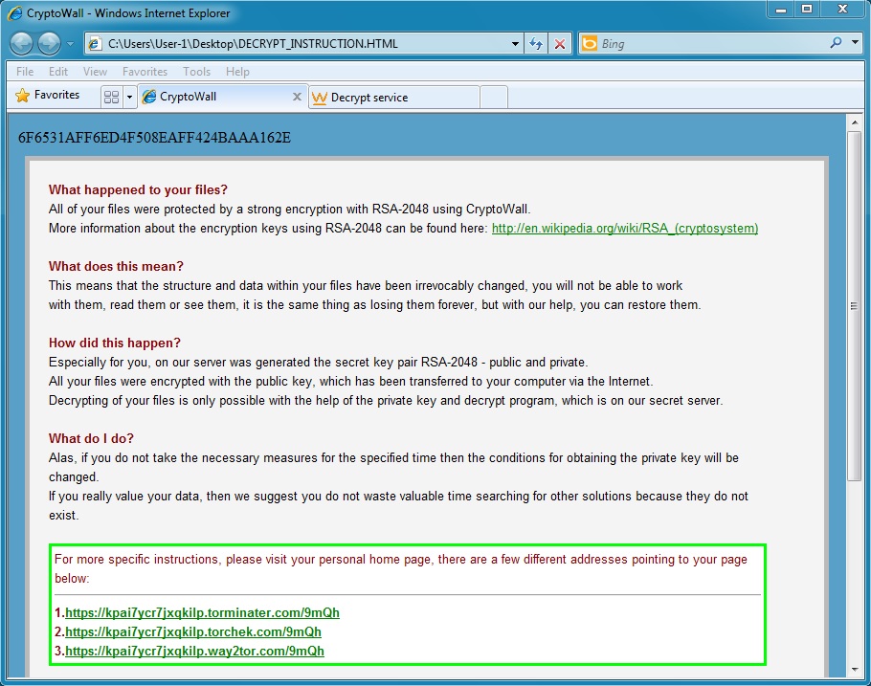This screenshot has height=686, width=871.
Task: Open the torminater.com link
Action: [202, 612]
